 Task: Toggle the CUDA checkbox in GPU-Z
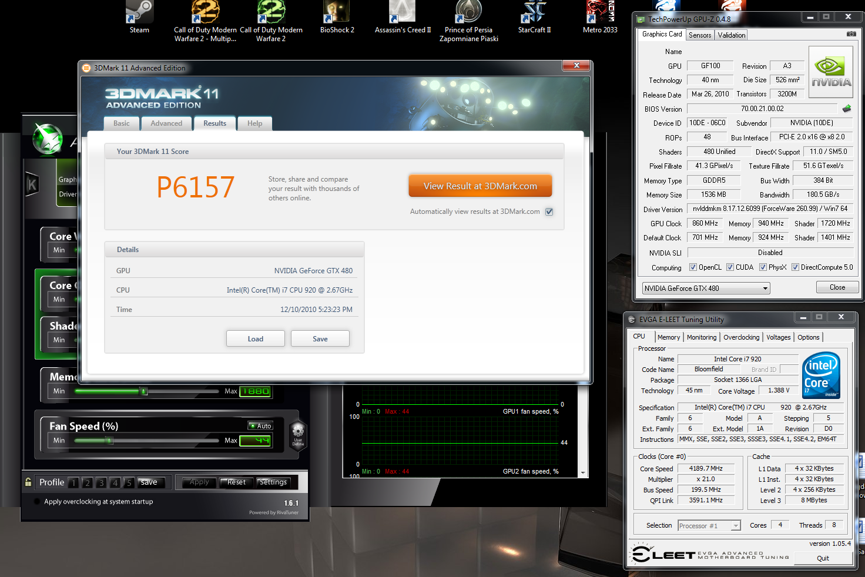[x=730, y=267]
